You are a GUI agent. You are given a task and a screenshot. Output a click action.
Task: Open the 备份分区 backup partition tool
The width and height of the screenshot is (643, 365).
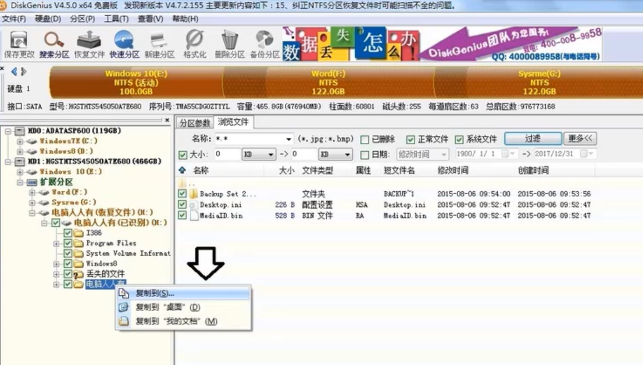click(265, 44)
